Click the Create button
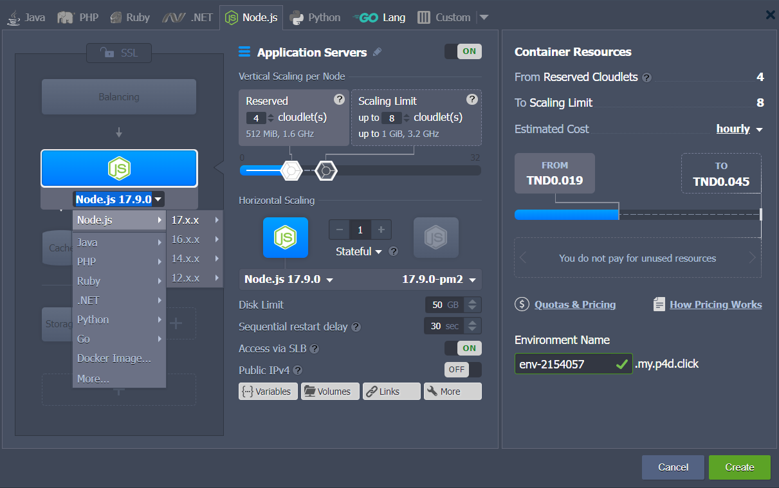Viewport: 779px width, 488px height. pos(739,467)
